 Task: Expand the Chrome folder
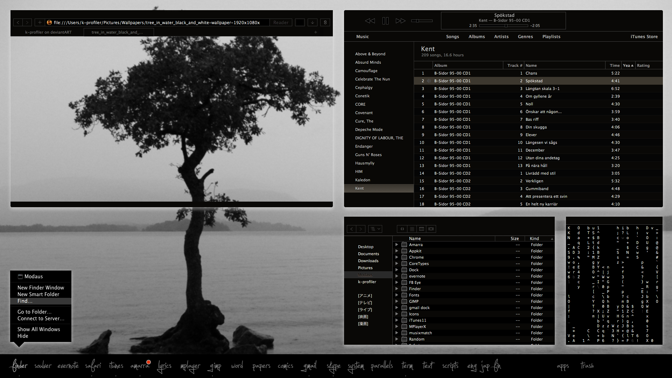pyautogui.click(x=397, y=257)
